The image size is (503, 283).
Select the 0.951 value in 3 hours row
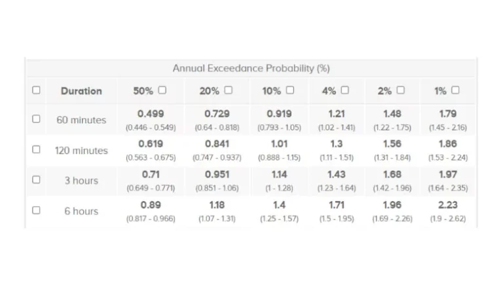tap(217, 174)
